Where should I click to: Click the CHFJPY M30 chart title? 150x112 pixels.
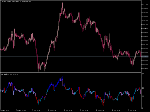click(16, 1)
